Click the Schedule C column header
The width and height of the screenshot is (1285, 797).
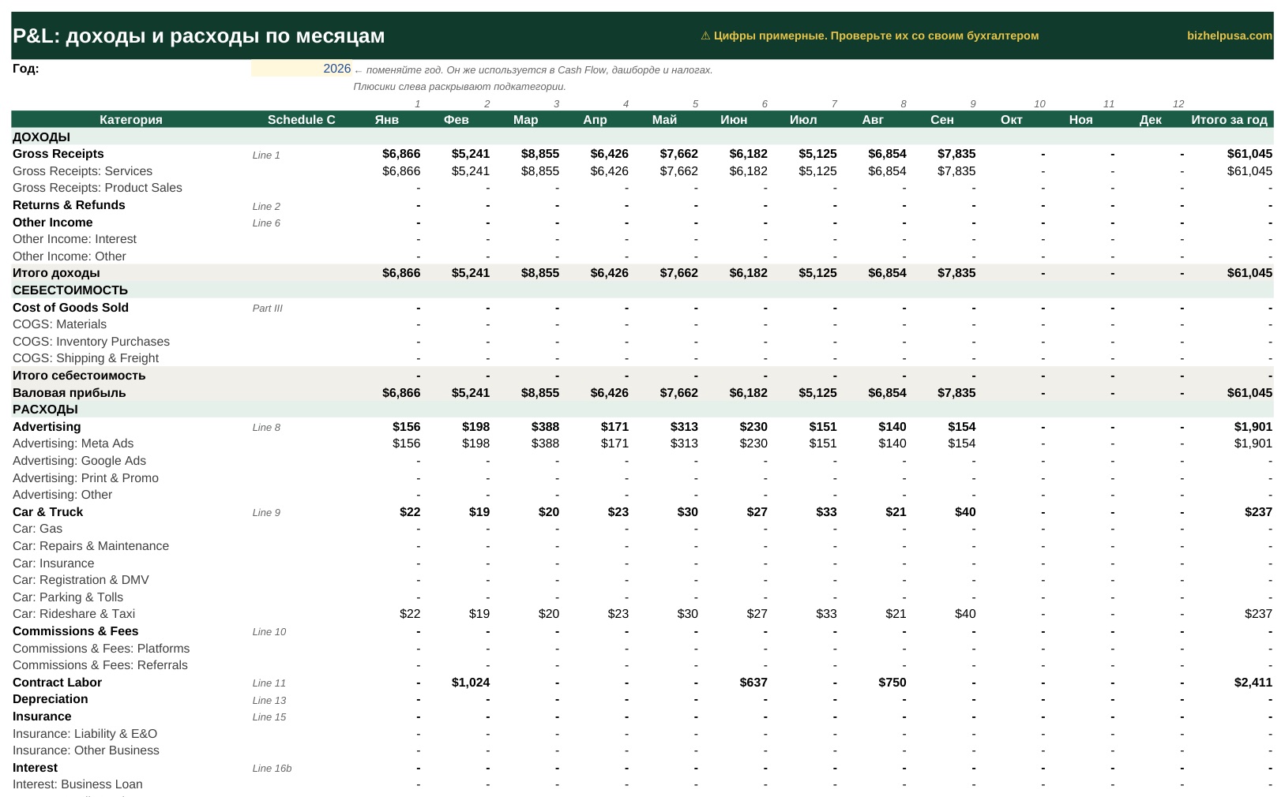(301, 120)
